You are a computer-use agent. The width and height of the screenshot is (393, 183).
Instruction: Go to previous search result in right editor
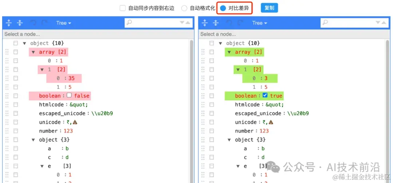tap(384, 23)
